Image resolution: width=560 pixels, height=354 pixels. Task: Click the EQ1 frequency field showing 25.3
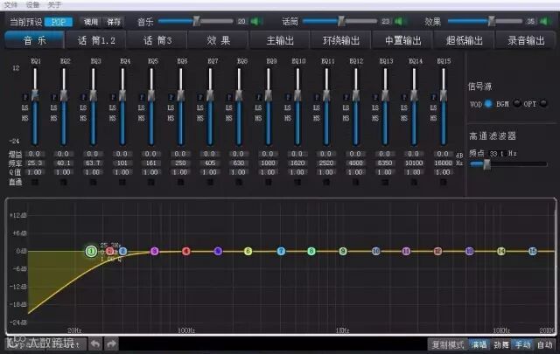[x=35, y=163]
